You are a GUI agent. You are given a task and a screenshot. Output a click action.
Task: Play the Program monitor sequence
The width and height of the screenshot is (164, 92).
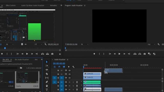119,54
